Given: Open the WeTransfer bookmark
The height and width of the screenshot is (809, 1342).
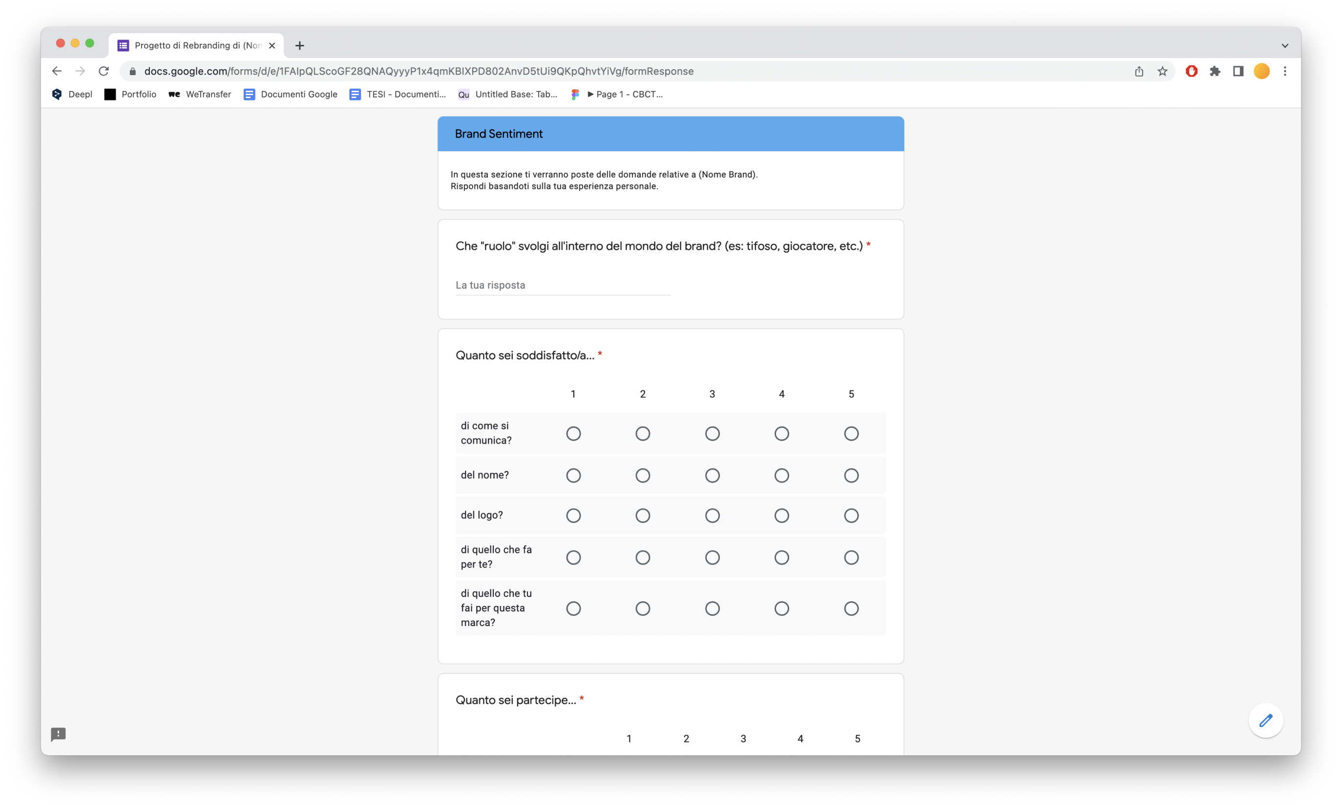Looking at the screenshot, I should pos(200,94).
